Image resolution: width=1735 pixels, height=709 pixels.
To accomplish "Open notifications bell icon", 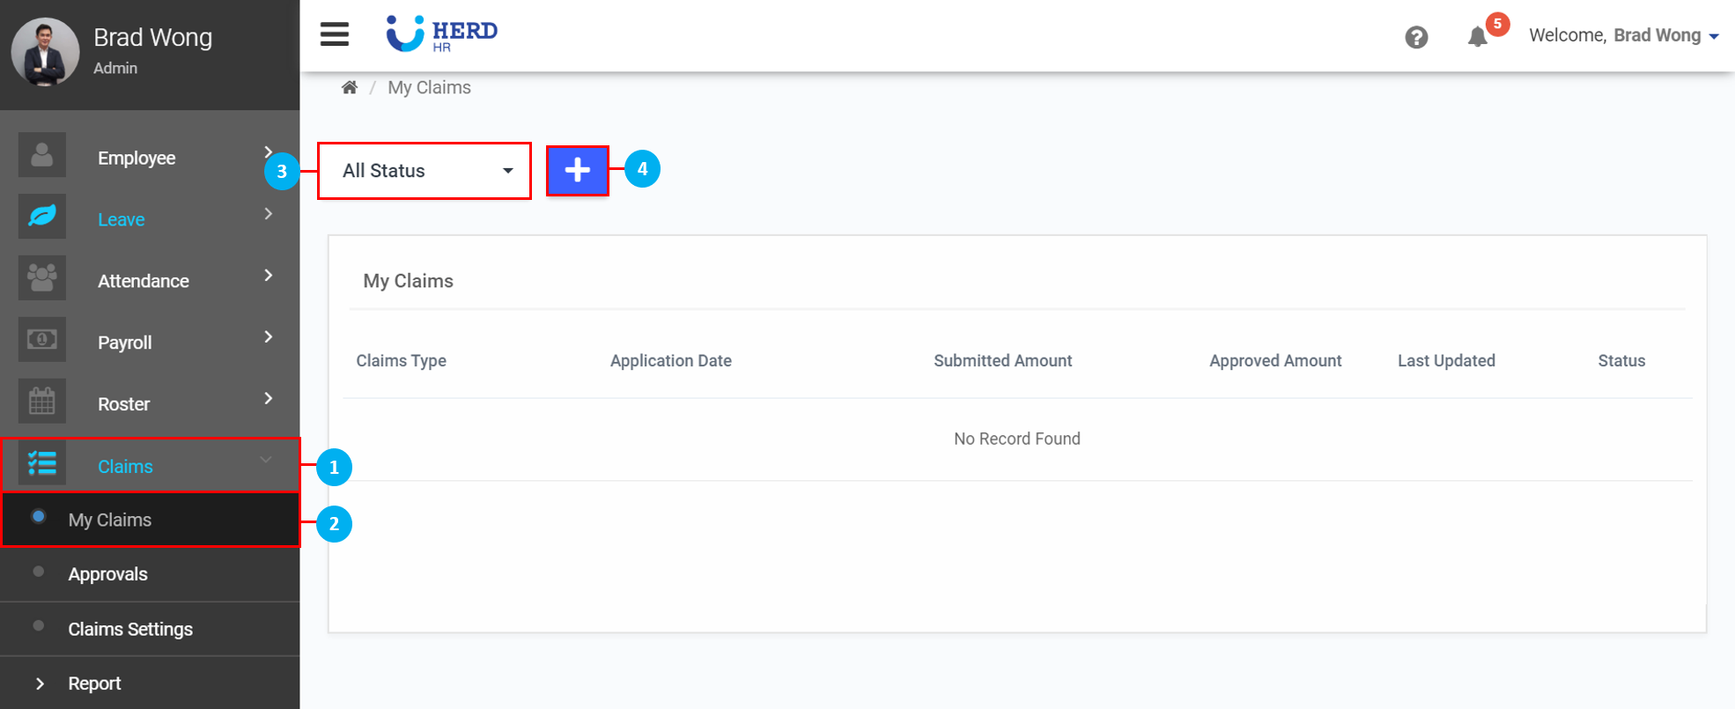I will [x=1478, y=37].
